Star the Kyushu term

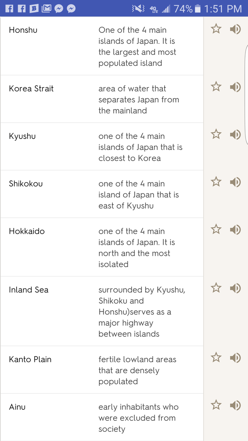(x=216, y=135)
